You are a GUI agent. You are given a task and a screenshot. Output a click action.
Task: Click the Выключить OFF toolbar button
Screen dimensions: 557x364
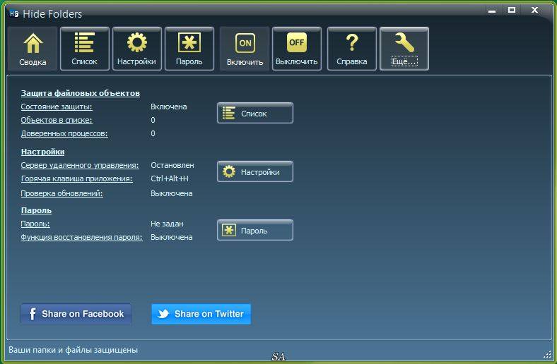click(x=297, y=49)
